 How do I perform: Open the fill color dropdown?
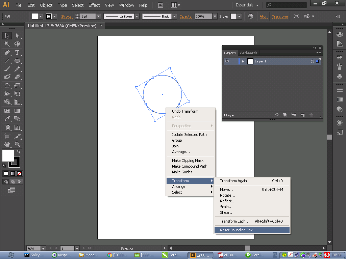tap(41, 16)
